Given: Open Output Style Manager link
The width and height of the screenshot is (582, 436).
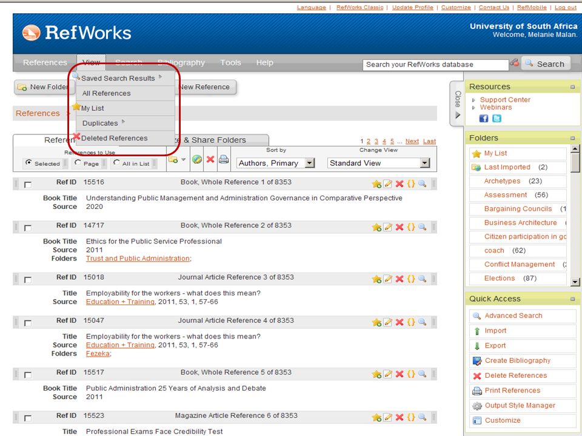Looking at the screenshot, I should coord(520,406).
